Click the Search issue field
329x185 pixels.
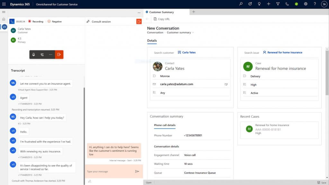pyautogui.click(x=252, y=53)
